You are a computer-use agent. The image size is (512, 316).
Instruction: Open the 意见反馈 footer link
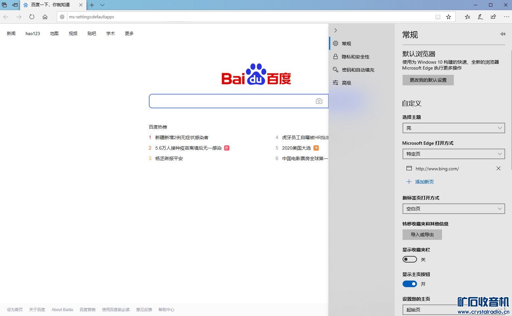pos(144,310)
